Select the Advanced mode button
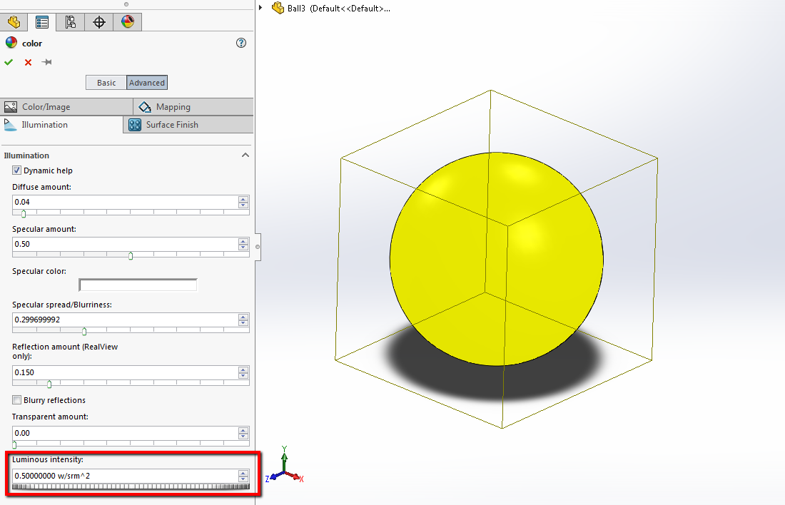 click(147, 83)
